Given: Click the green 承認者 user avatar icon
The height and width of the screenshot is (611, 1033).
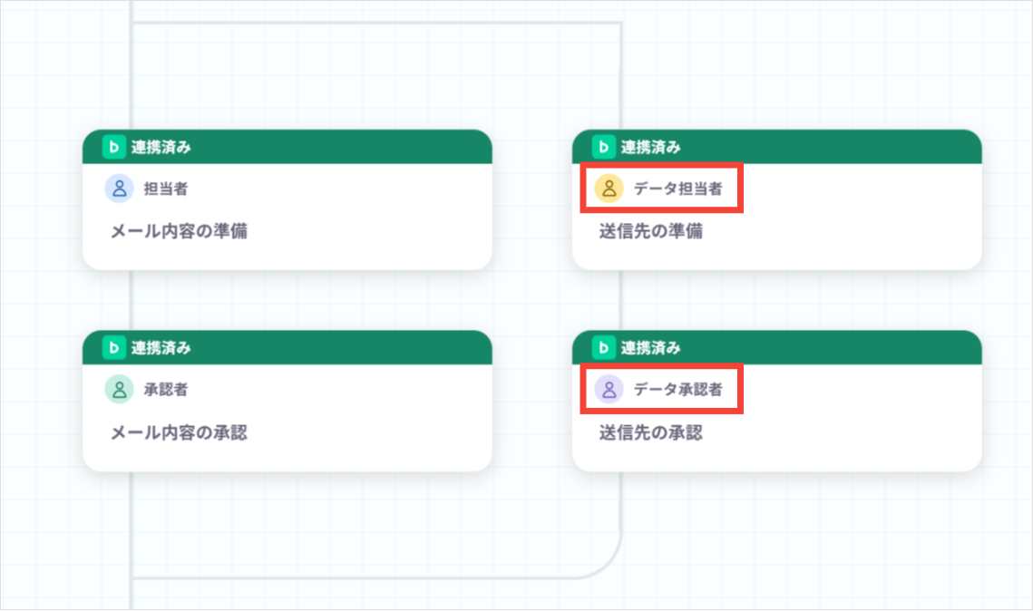Looking at the screenshot, I should pyautogui.click(x=119, y=389).
